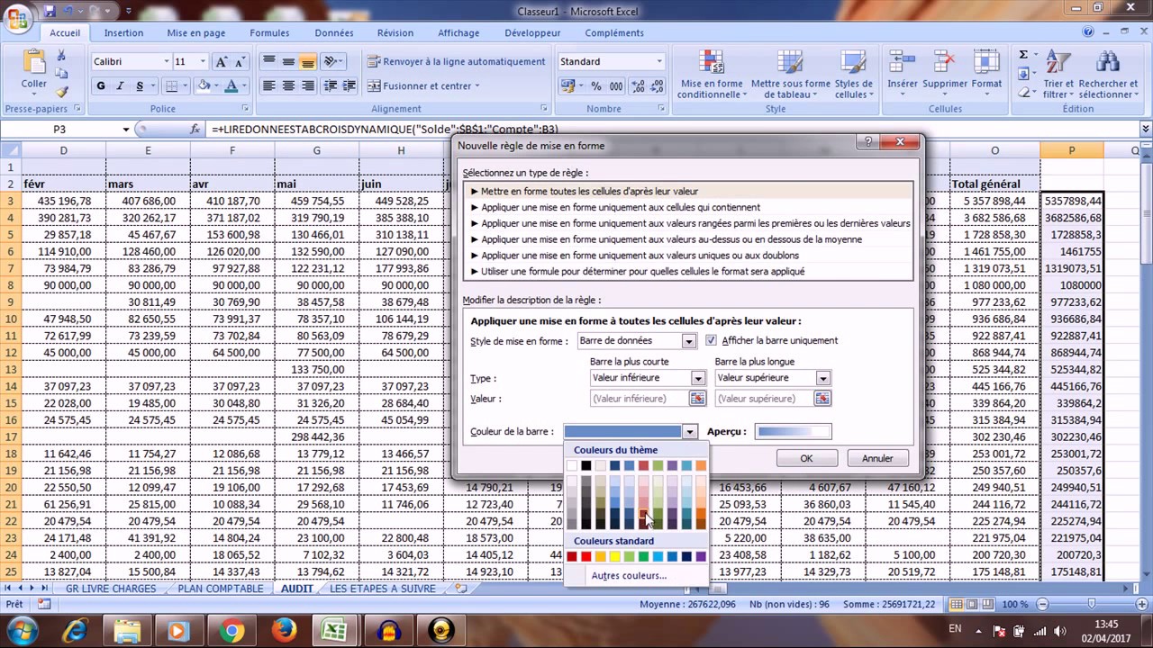This screenshot has width=1153, height=648.
Task: Open the 'Barre la plus longue' Type dropdown
Action: [822, 378]
